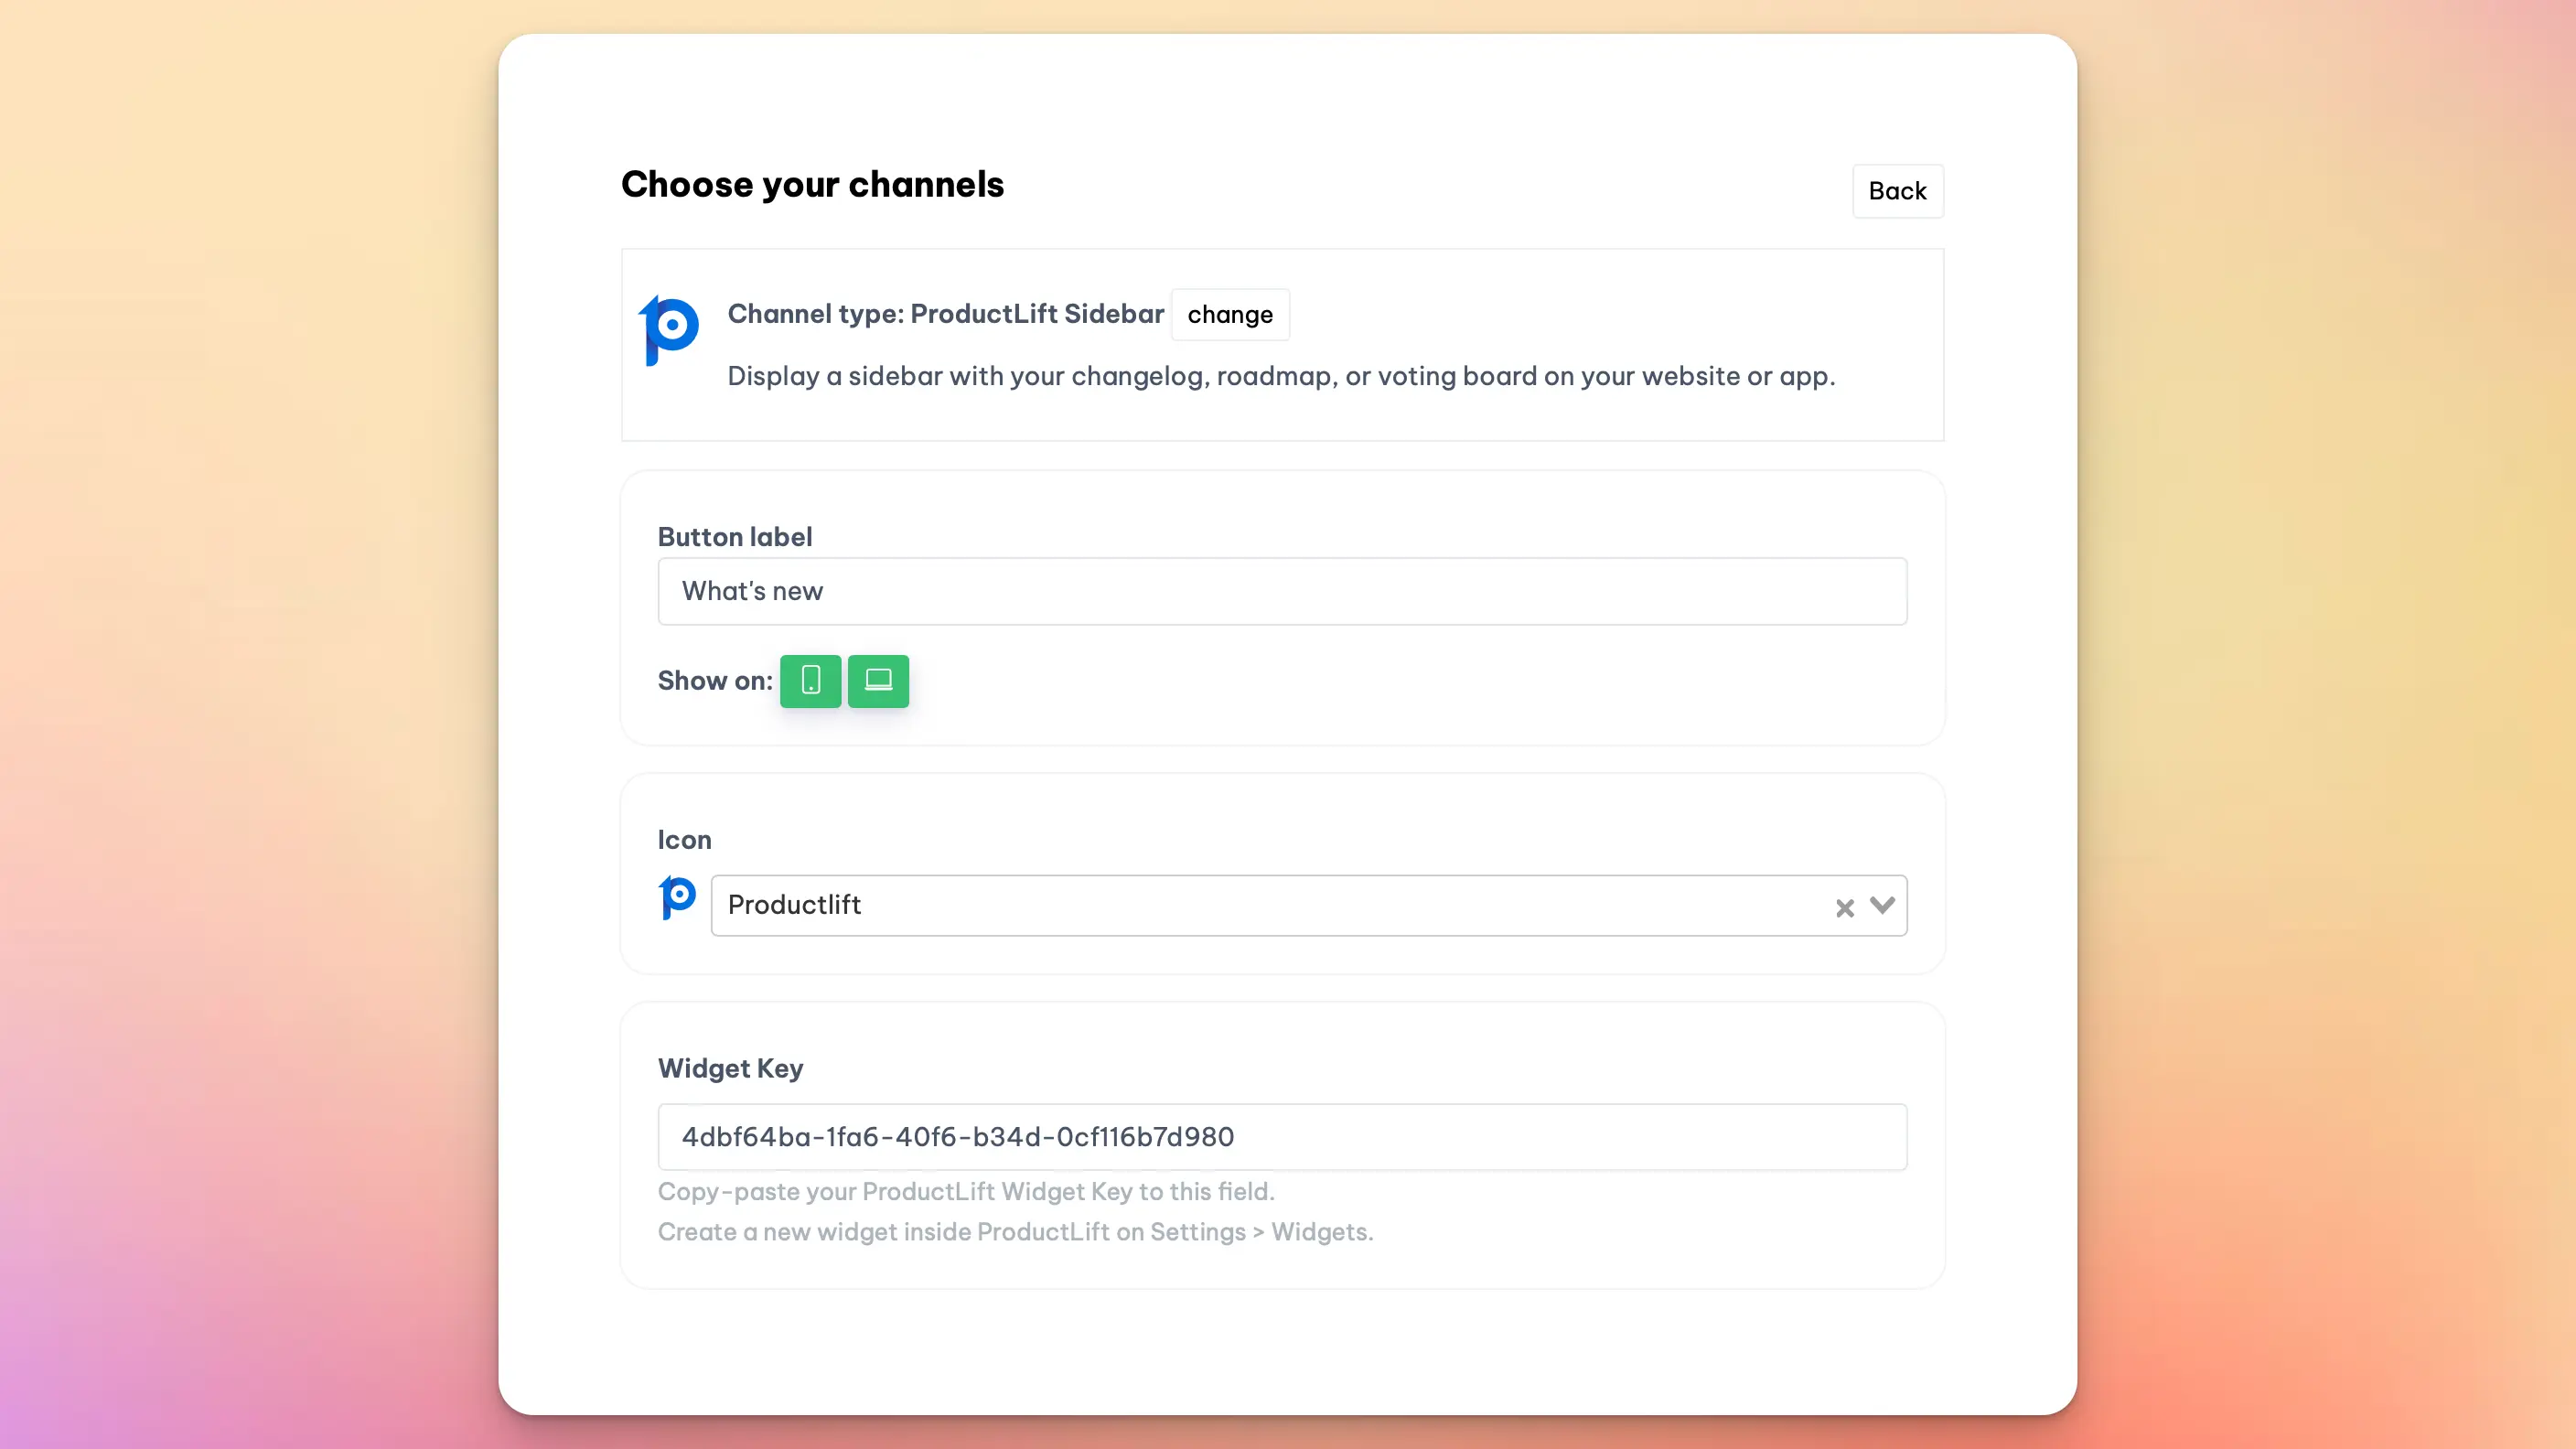Click the "Channel type: ProductLift Sidebar" title
Viewport: 2576px width, 1449px height.
pos(945,314)
